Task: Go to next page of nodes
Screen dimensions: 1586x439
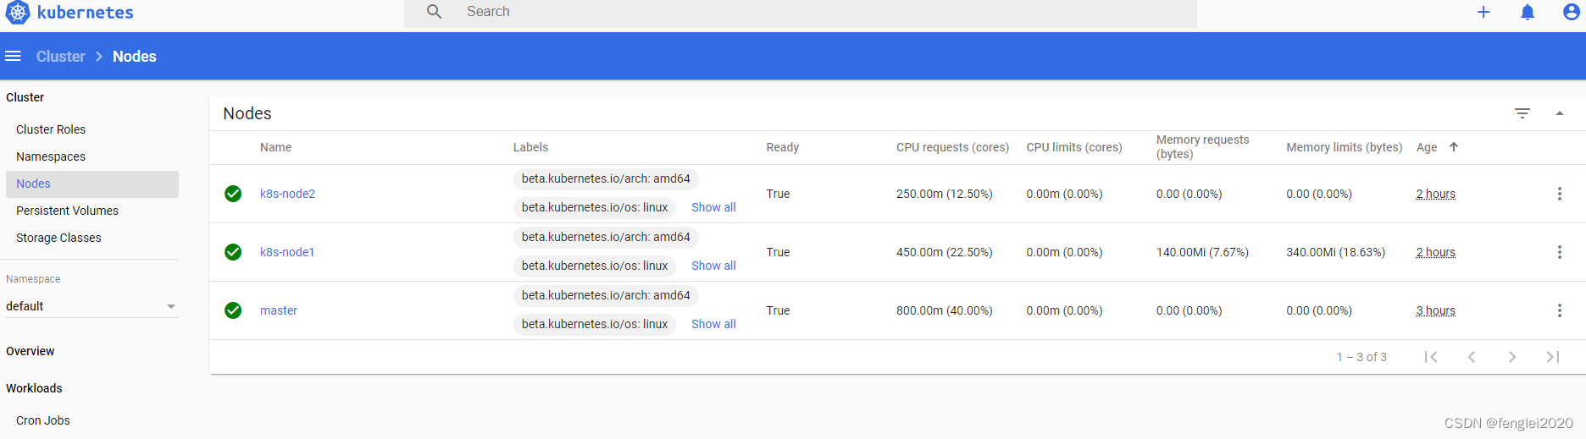Action: [x=1512, y=357]
